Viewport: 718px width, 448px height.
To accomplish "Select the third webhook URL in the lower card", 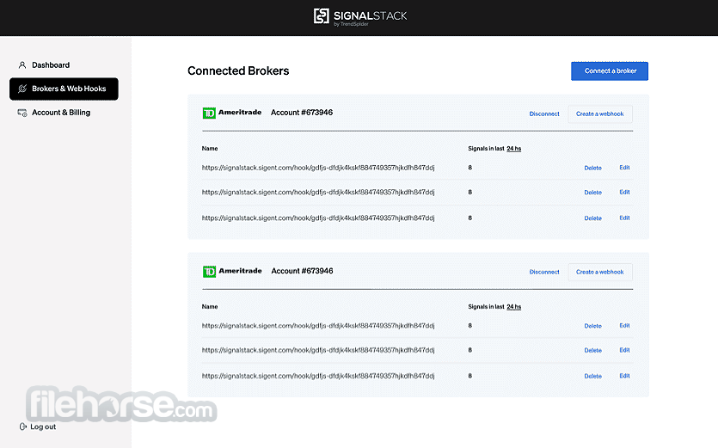I will click(x=318, y=376).
